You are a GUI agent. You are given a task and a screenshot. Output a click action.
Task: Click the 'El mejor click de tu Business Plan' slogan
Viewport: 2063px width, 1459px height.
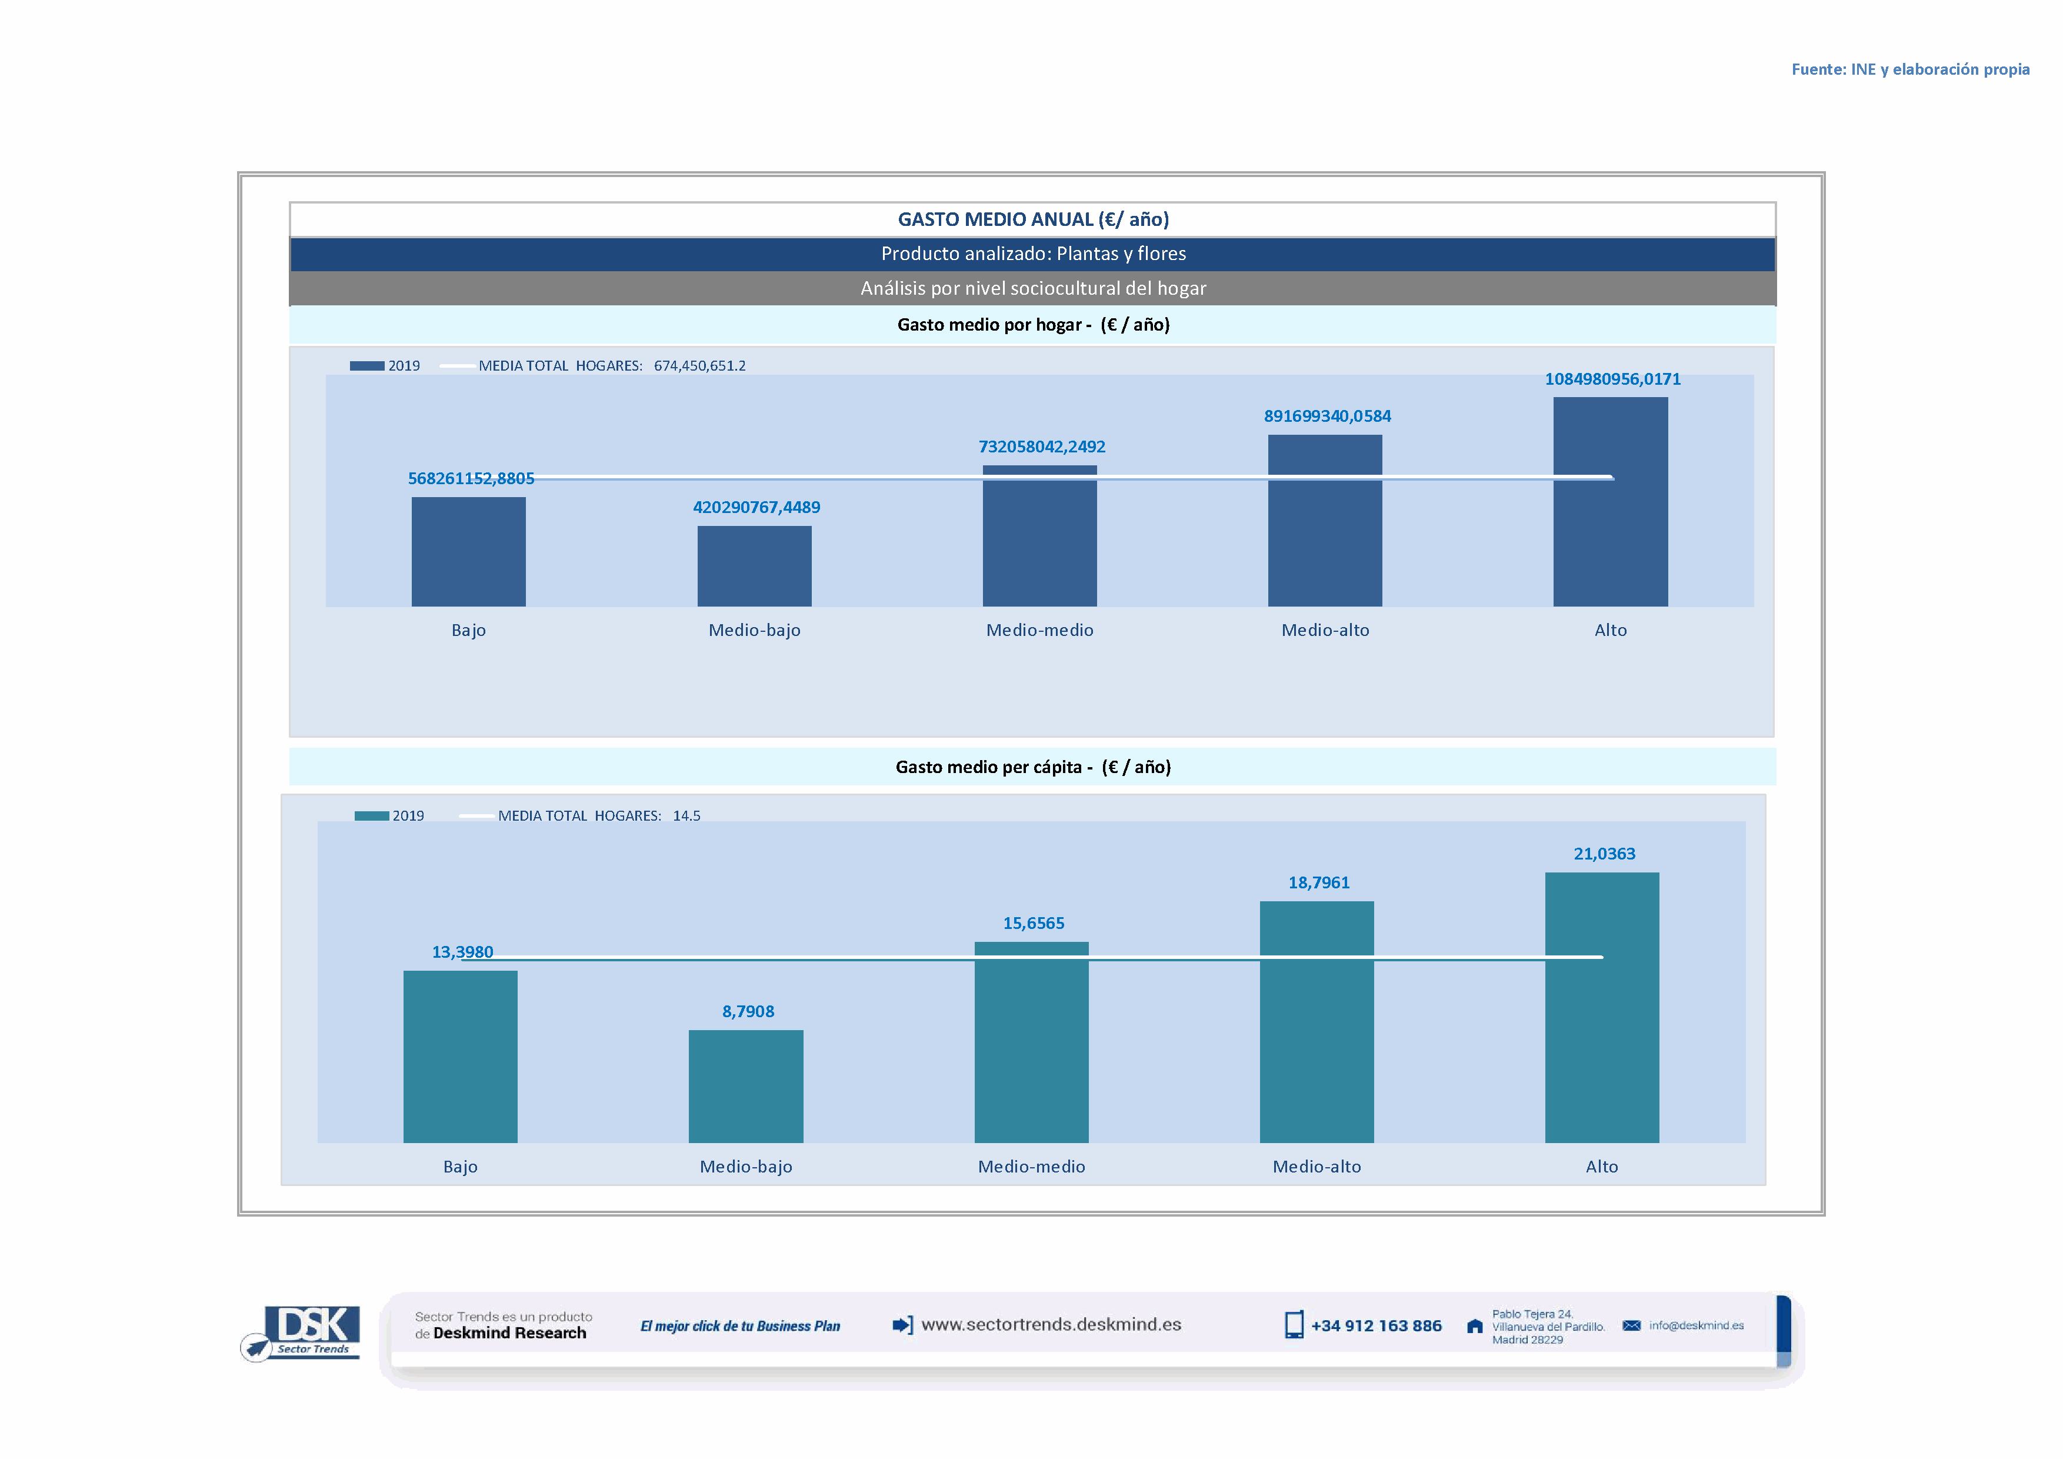(x=739, y=1326)
